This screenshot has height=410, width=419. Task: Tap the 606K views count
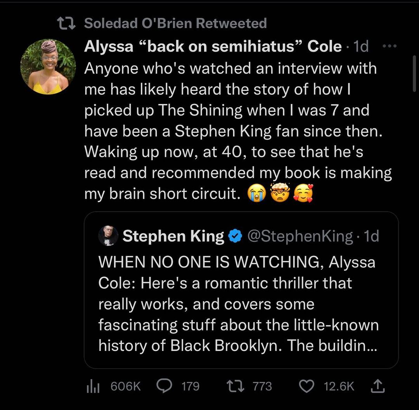(125, 386)
